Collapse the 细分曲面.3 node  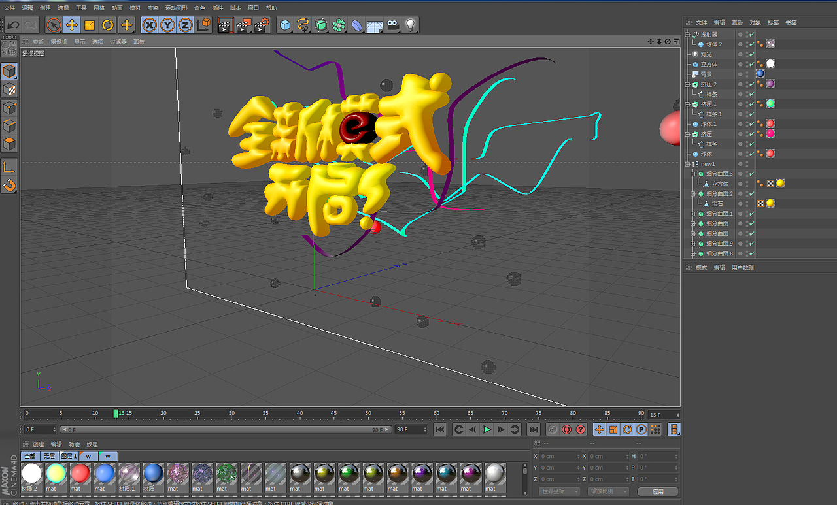(693, 174)
